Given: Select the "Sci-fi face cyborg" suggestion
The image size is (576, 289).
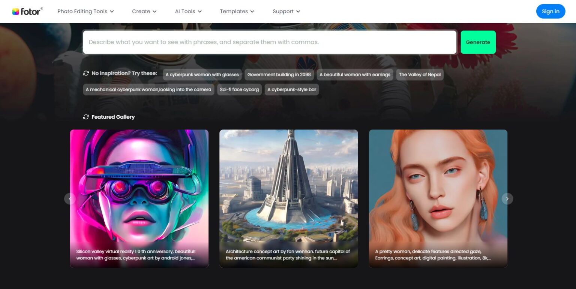Looking at the screenshot, I should pyautogui.click(x=239, y=89).
